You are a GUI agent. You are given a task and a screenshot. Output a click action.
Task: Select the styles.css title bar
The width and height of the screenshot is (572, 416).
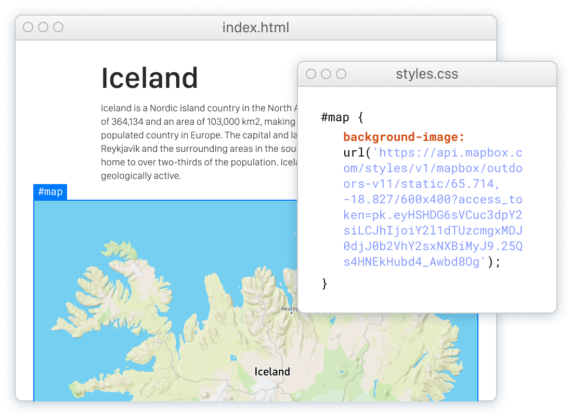pos(427,74)
